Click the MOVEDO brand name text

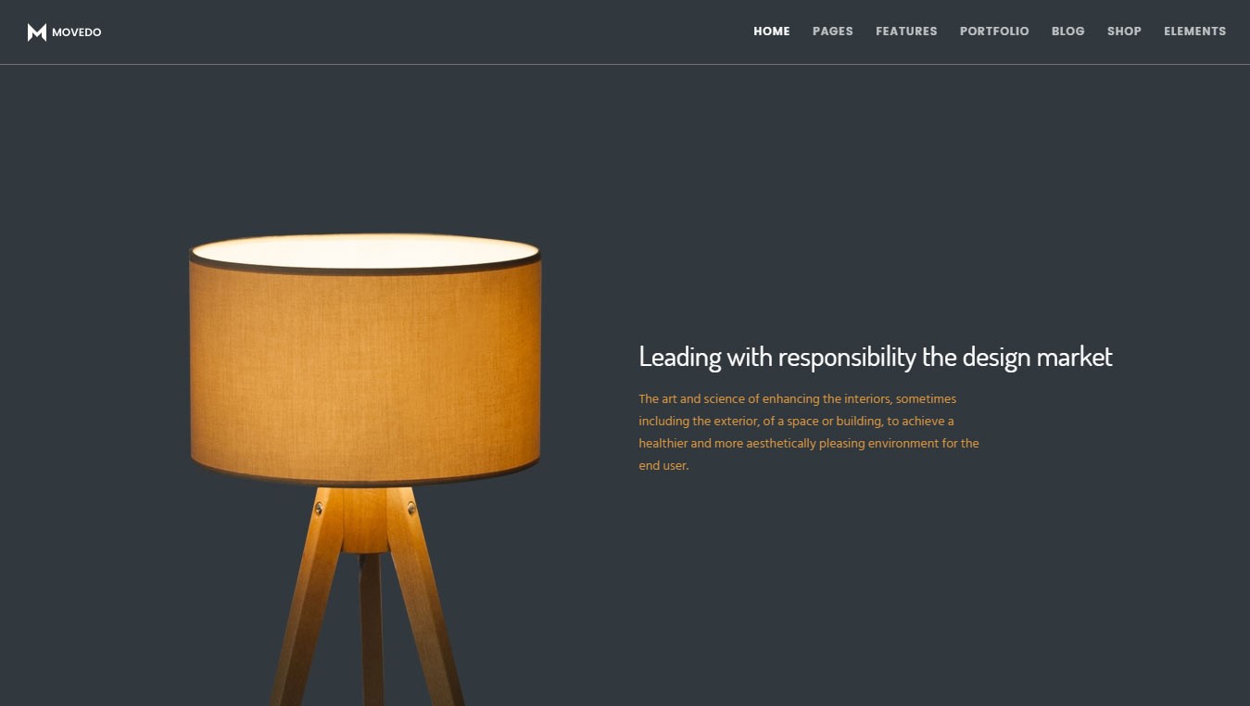pyautogui.click(x=77, y=32)
